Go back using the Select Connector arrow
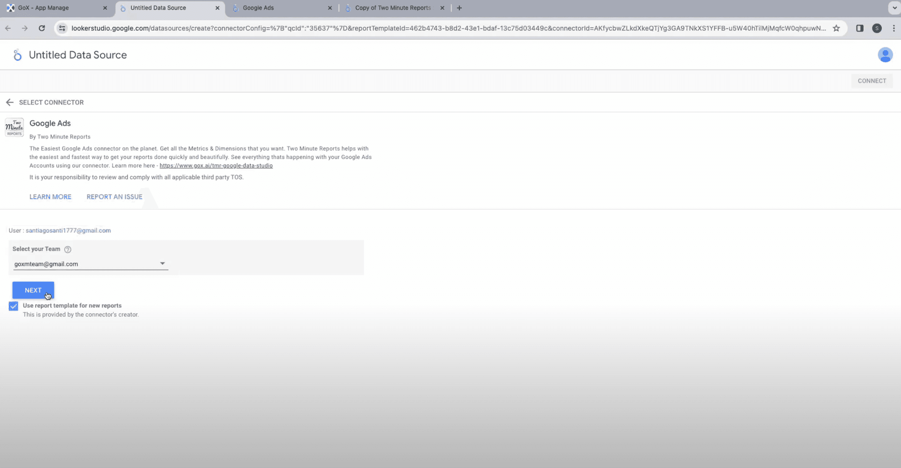Screen dimensions: 901x468 pos(10,102)
